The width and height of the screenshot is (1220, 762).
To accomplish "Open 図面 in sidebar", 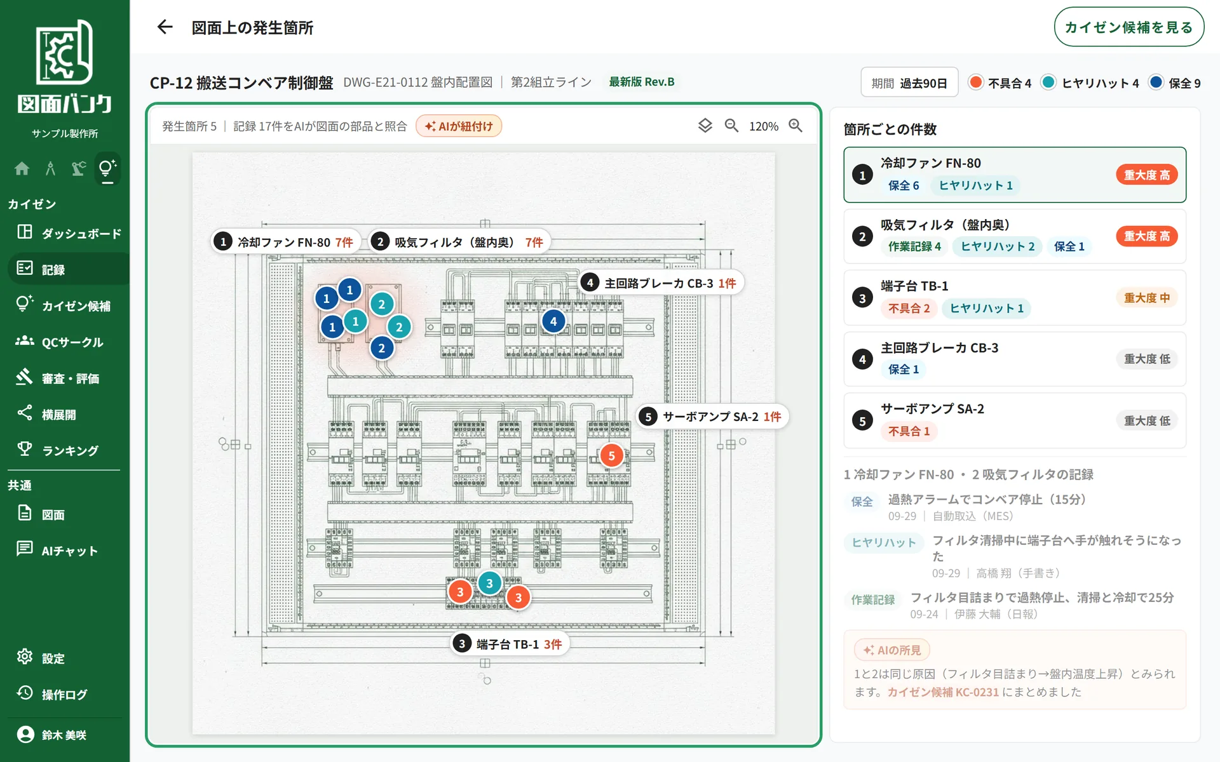I will click(68, 514).
